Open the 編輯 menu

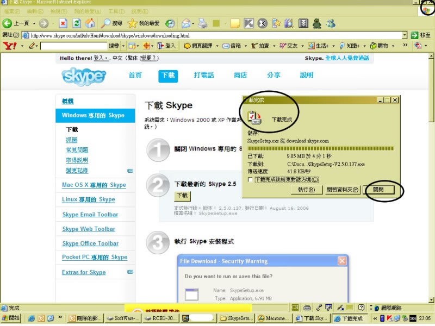pos(35,11)
